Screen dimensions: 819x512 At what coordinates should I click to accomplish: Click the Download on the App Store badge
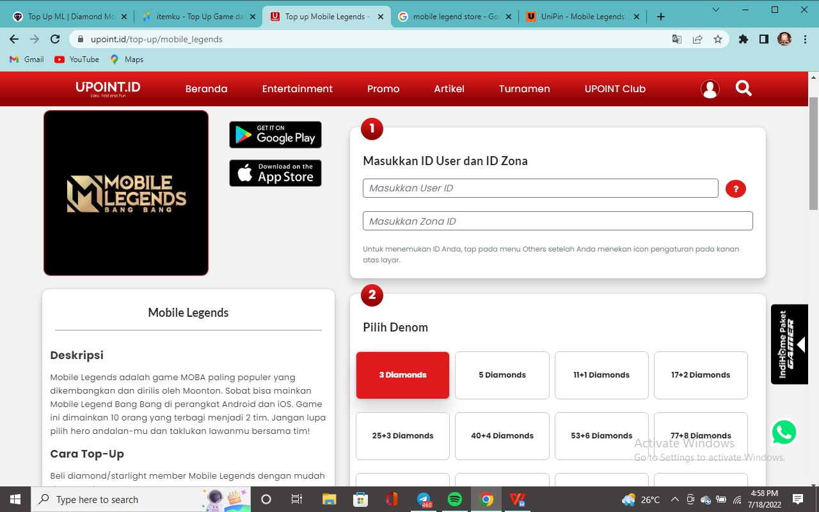pyautogui.click(x=275, y=173)
